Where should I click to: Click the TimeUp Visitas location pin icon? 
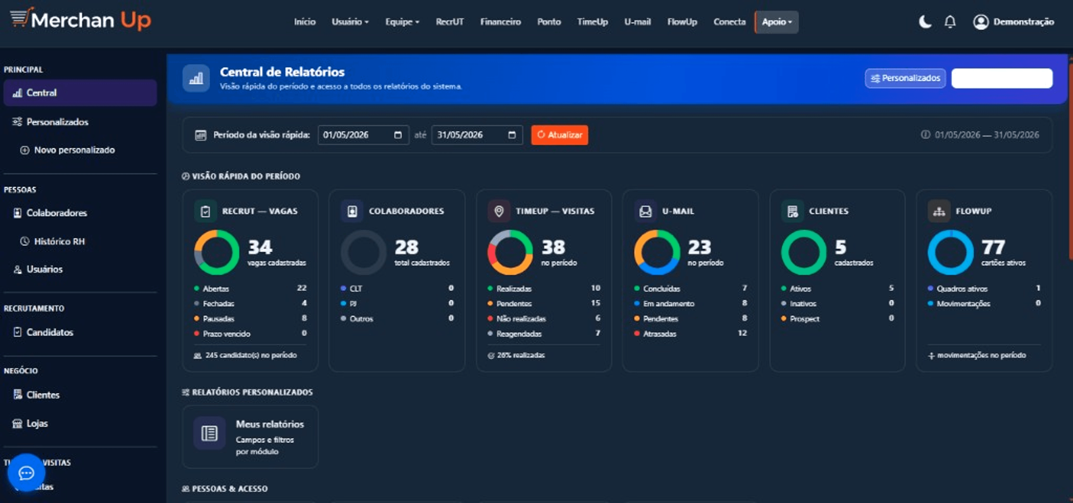pyautogui.click(x=498, y=211)
